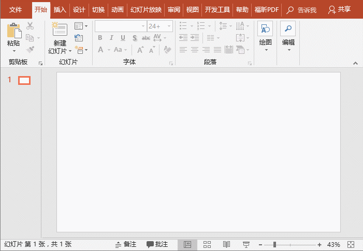Switch to Slide Sorter view icon

click(207, 244)
